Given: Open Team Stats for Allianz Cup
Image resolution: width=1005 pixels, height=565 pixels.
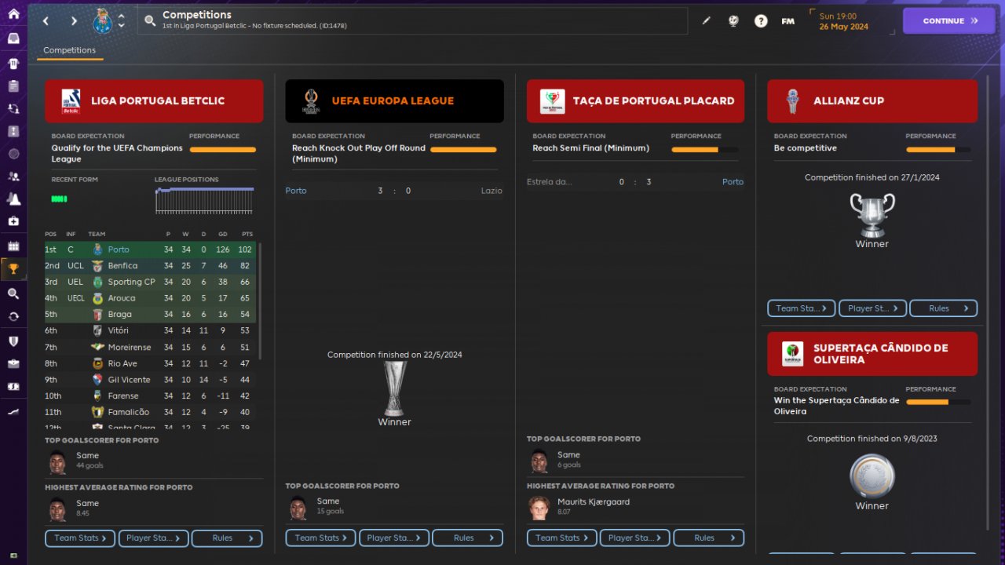Looking at the screenshot, I should coord(802,308).
